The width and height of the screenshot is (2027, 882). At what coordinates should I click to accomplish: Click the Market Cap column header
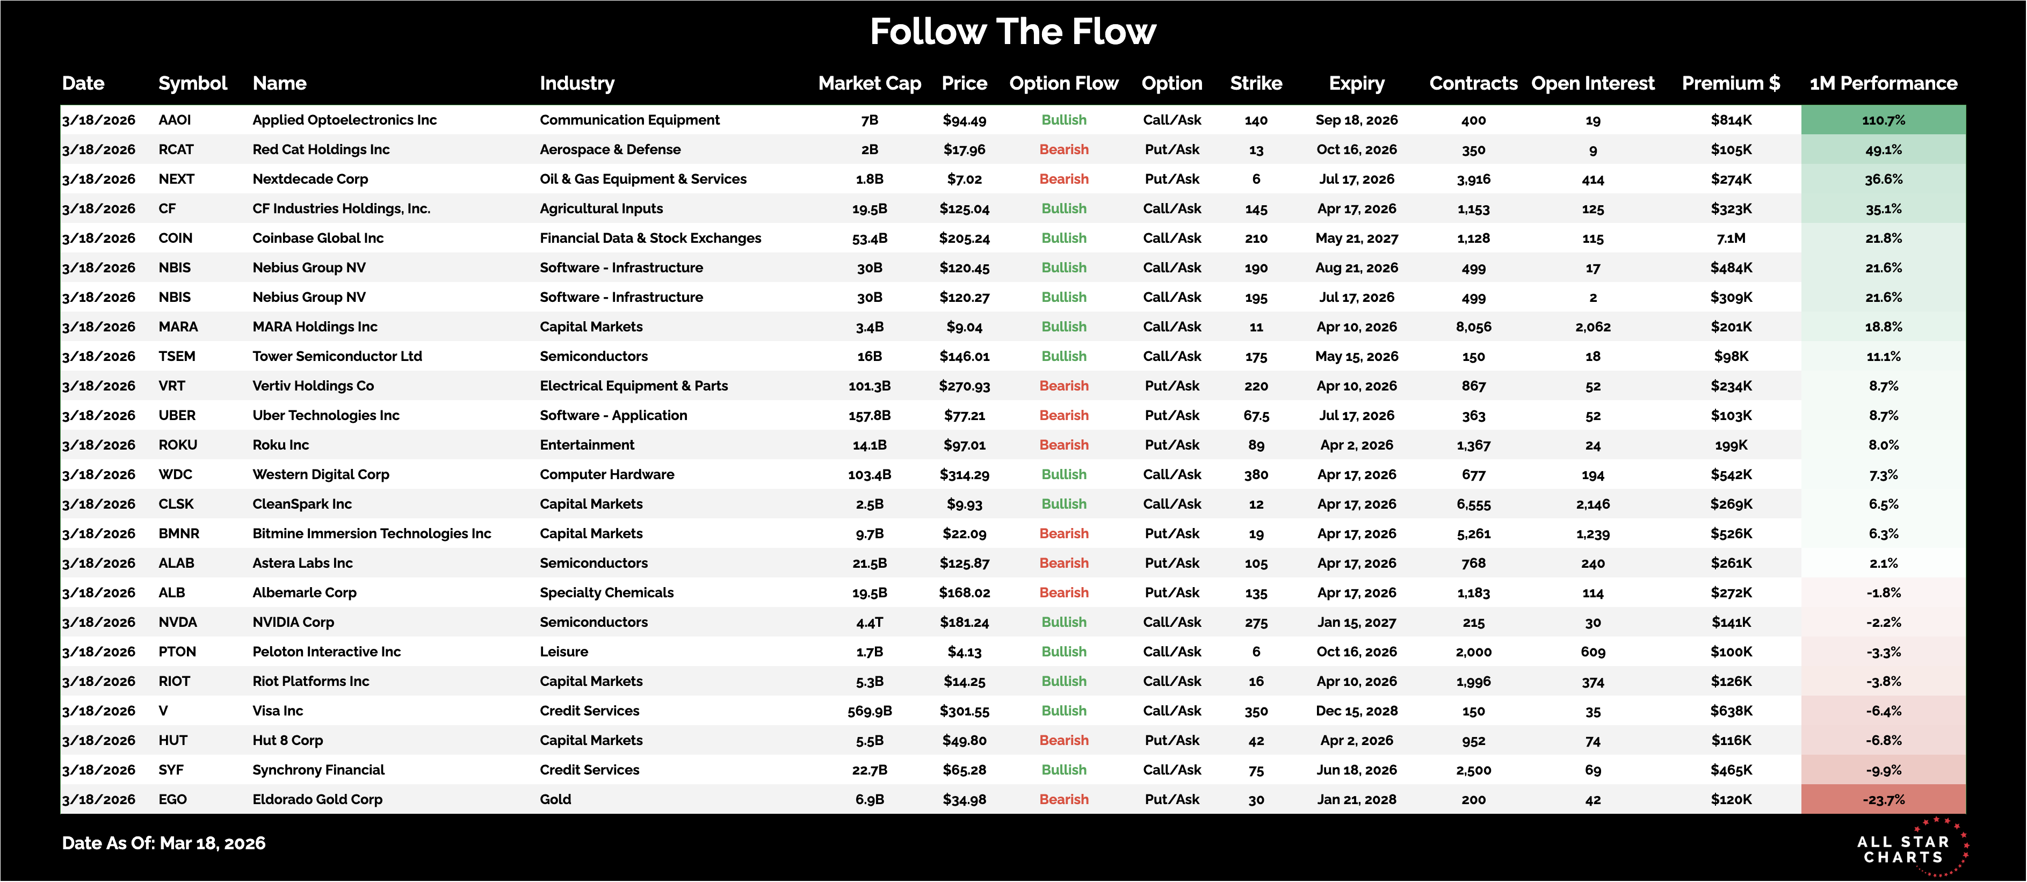(x=868, y=83)
